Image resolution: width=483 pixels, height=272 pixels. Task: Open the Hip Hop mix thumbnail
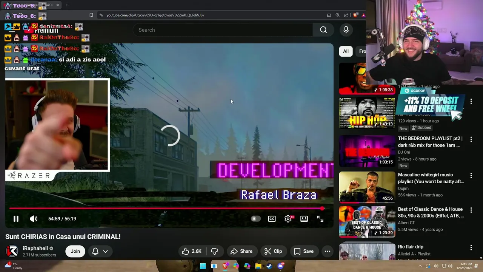pos(367,113)
